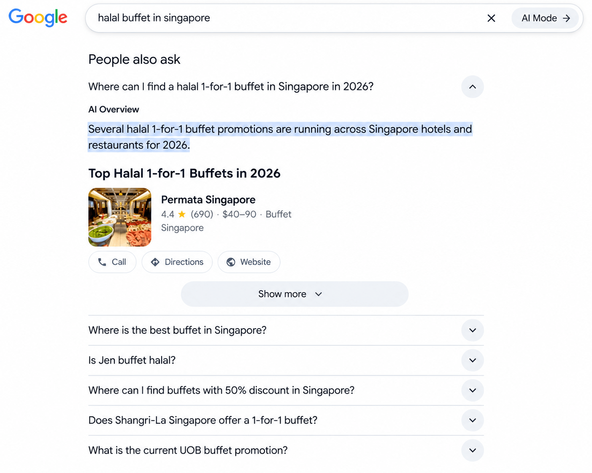Click the '(690)' review count
The image size is (592, 473).
[202, 214]
